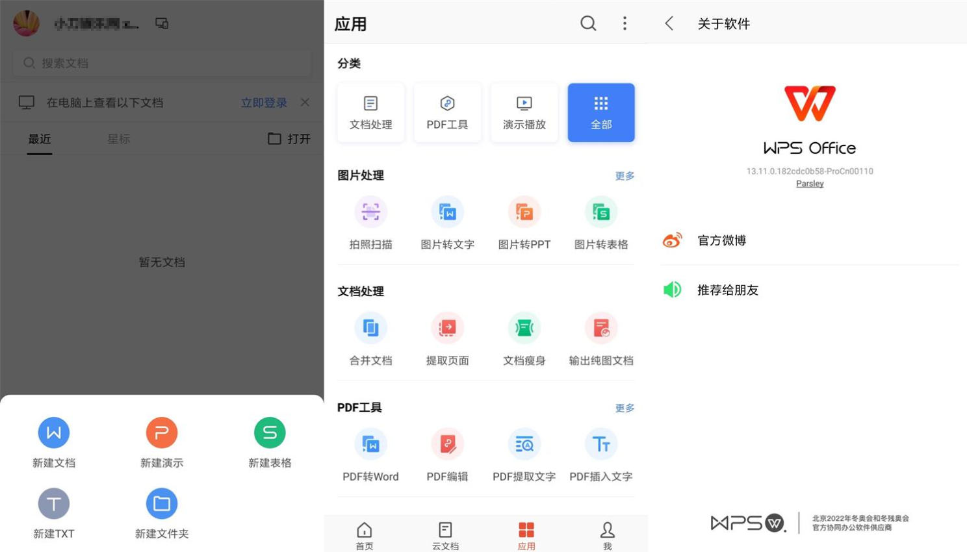This screenshot has width=967, height=552.
Task: Open the PDF编辑 editor
Action: point(447,453)
